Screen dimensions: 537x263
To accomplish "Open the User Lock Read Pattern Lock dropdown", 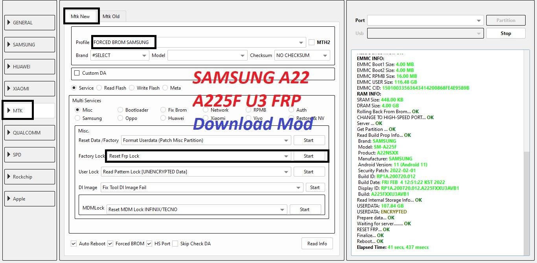I will 196,172.
